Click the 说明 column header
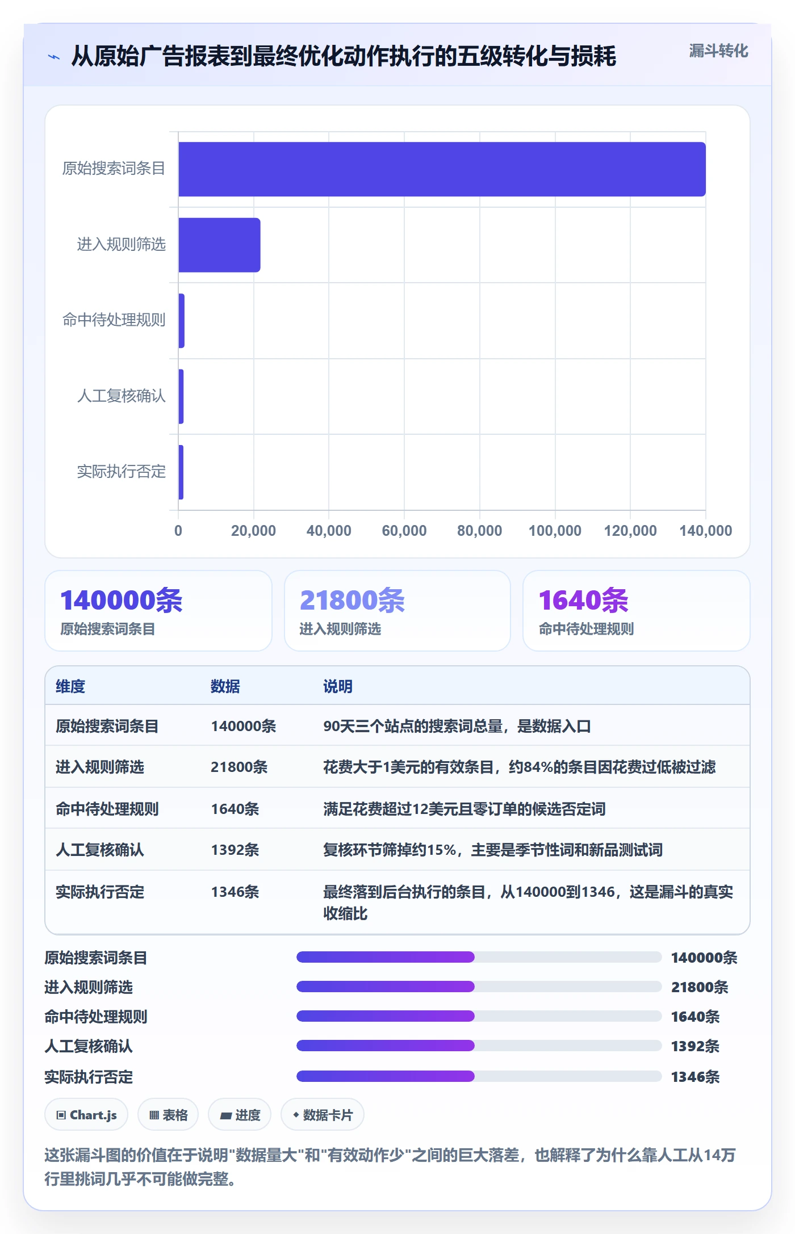Viewport: 795px width, 1234px height. click(x=338, y=686)
